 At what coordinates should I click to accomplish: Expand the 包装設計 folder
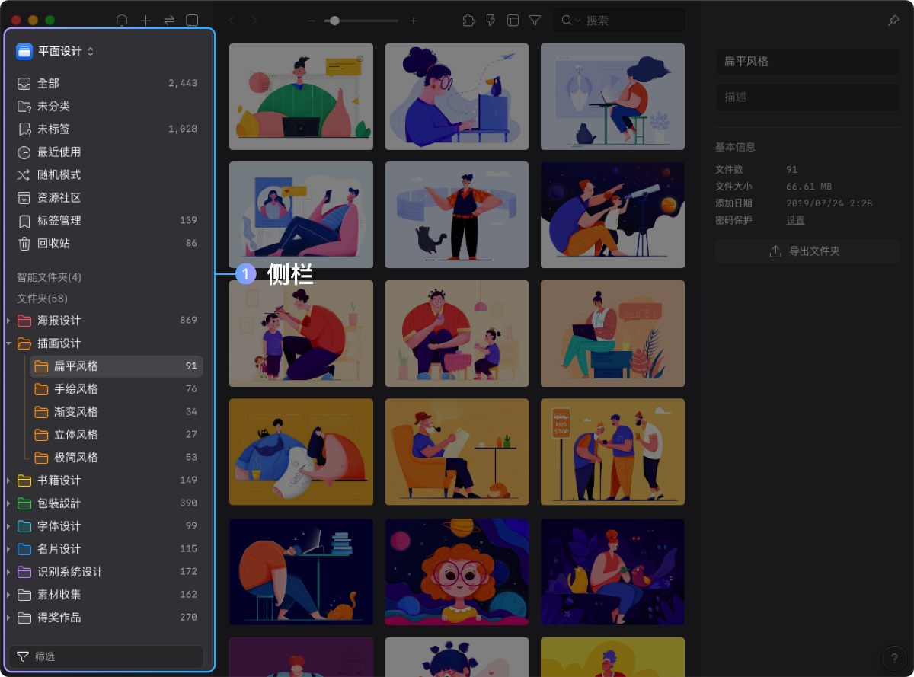point(8,503)
